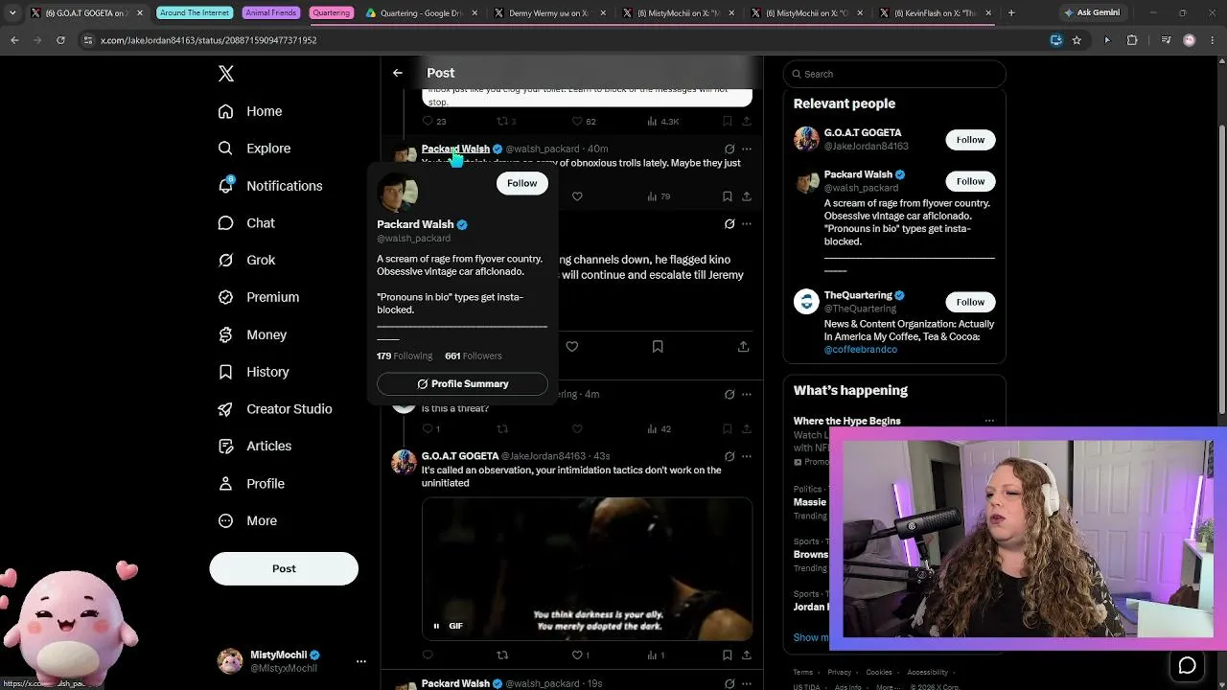Click the X logo in the sidebar
The image size is (1227, 690).
coord(226,74)
